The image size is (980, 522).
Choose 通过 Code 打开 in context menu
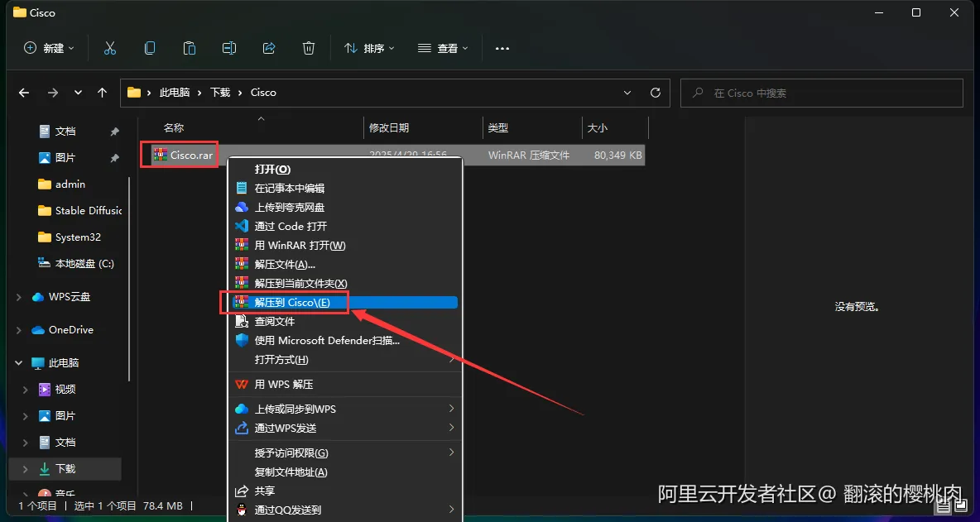point(345,226)
